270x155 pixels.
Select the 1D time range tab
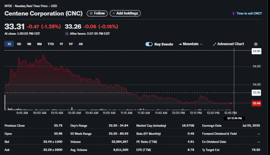[9, 44]
